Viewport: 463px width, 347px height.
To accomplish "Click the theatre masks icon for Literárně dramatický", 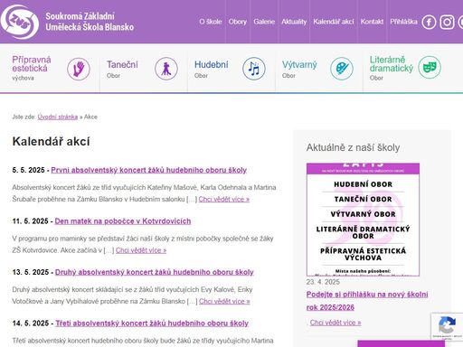I will [430, 68].
